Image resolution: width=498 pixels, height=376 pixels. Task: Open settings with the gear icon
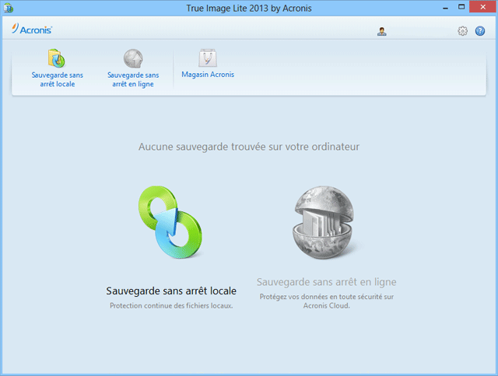tap(463, 31)
